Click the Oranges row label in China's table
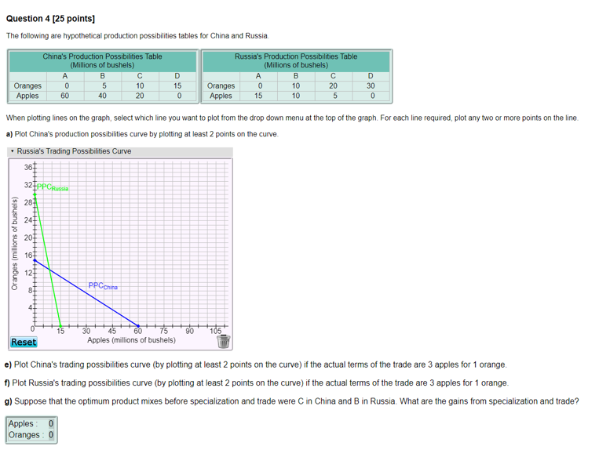 coord(28,85)
